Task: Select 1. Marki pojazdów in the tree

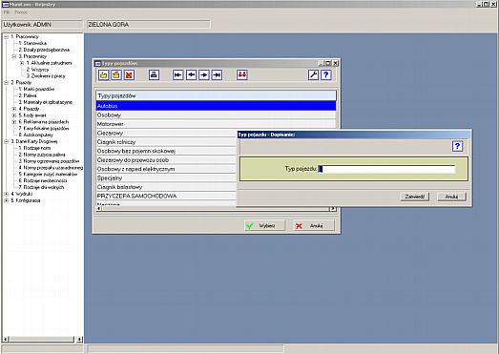Action: click(36, 89)
